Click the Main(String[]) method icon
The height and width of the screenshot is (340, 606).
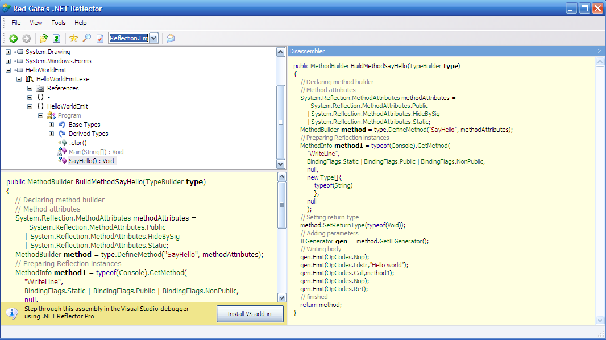(x=62, y=152)
